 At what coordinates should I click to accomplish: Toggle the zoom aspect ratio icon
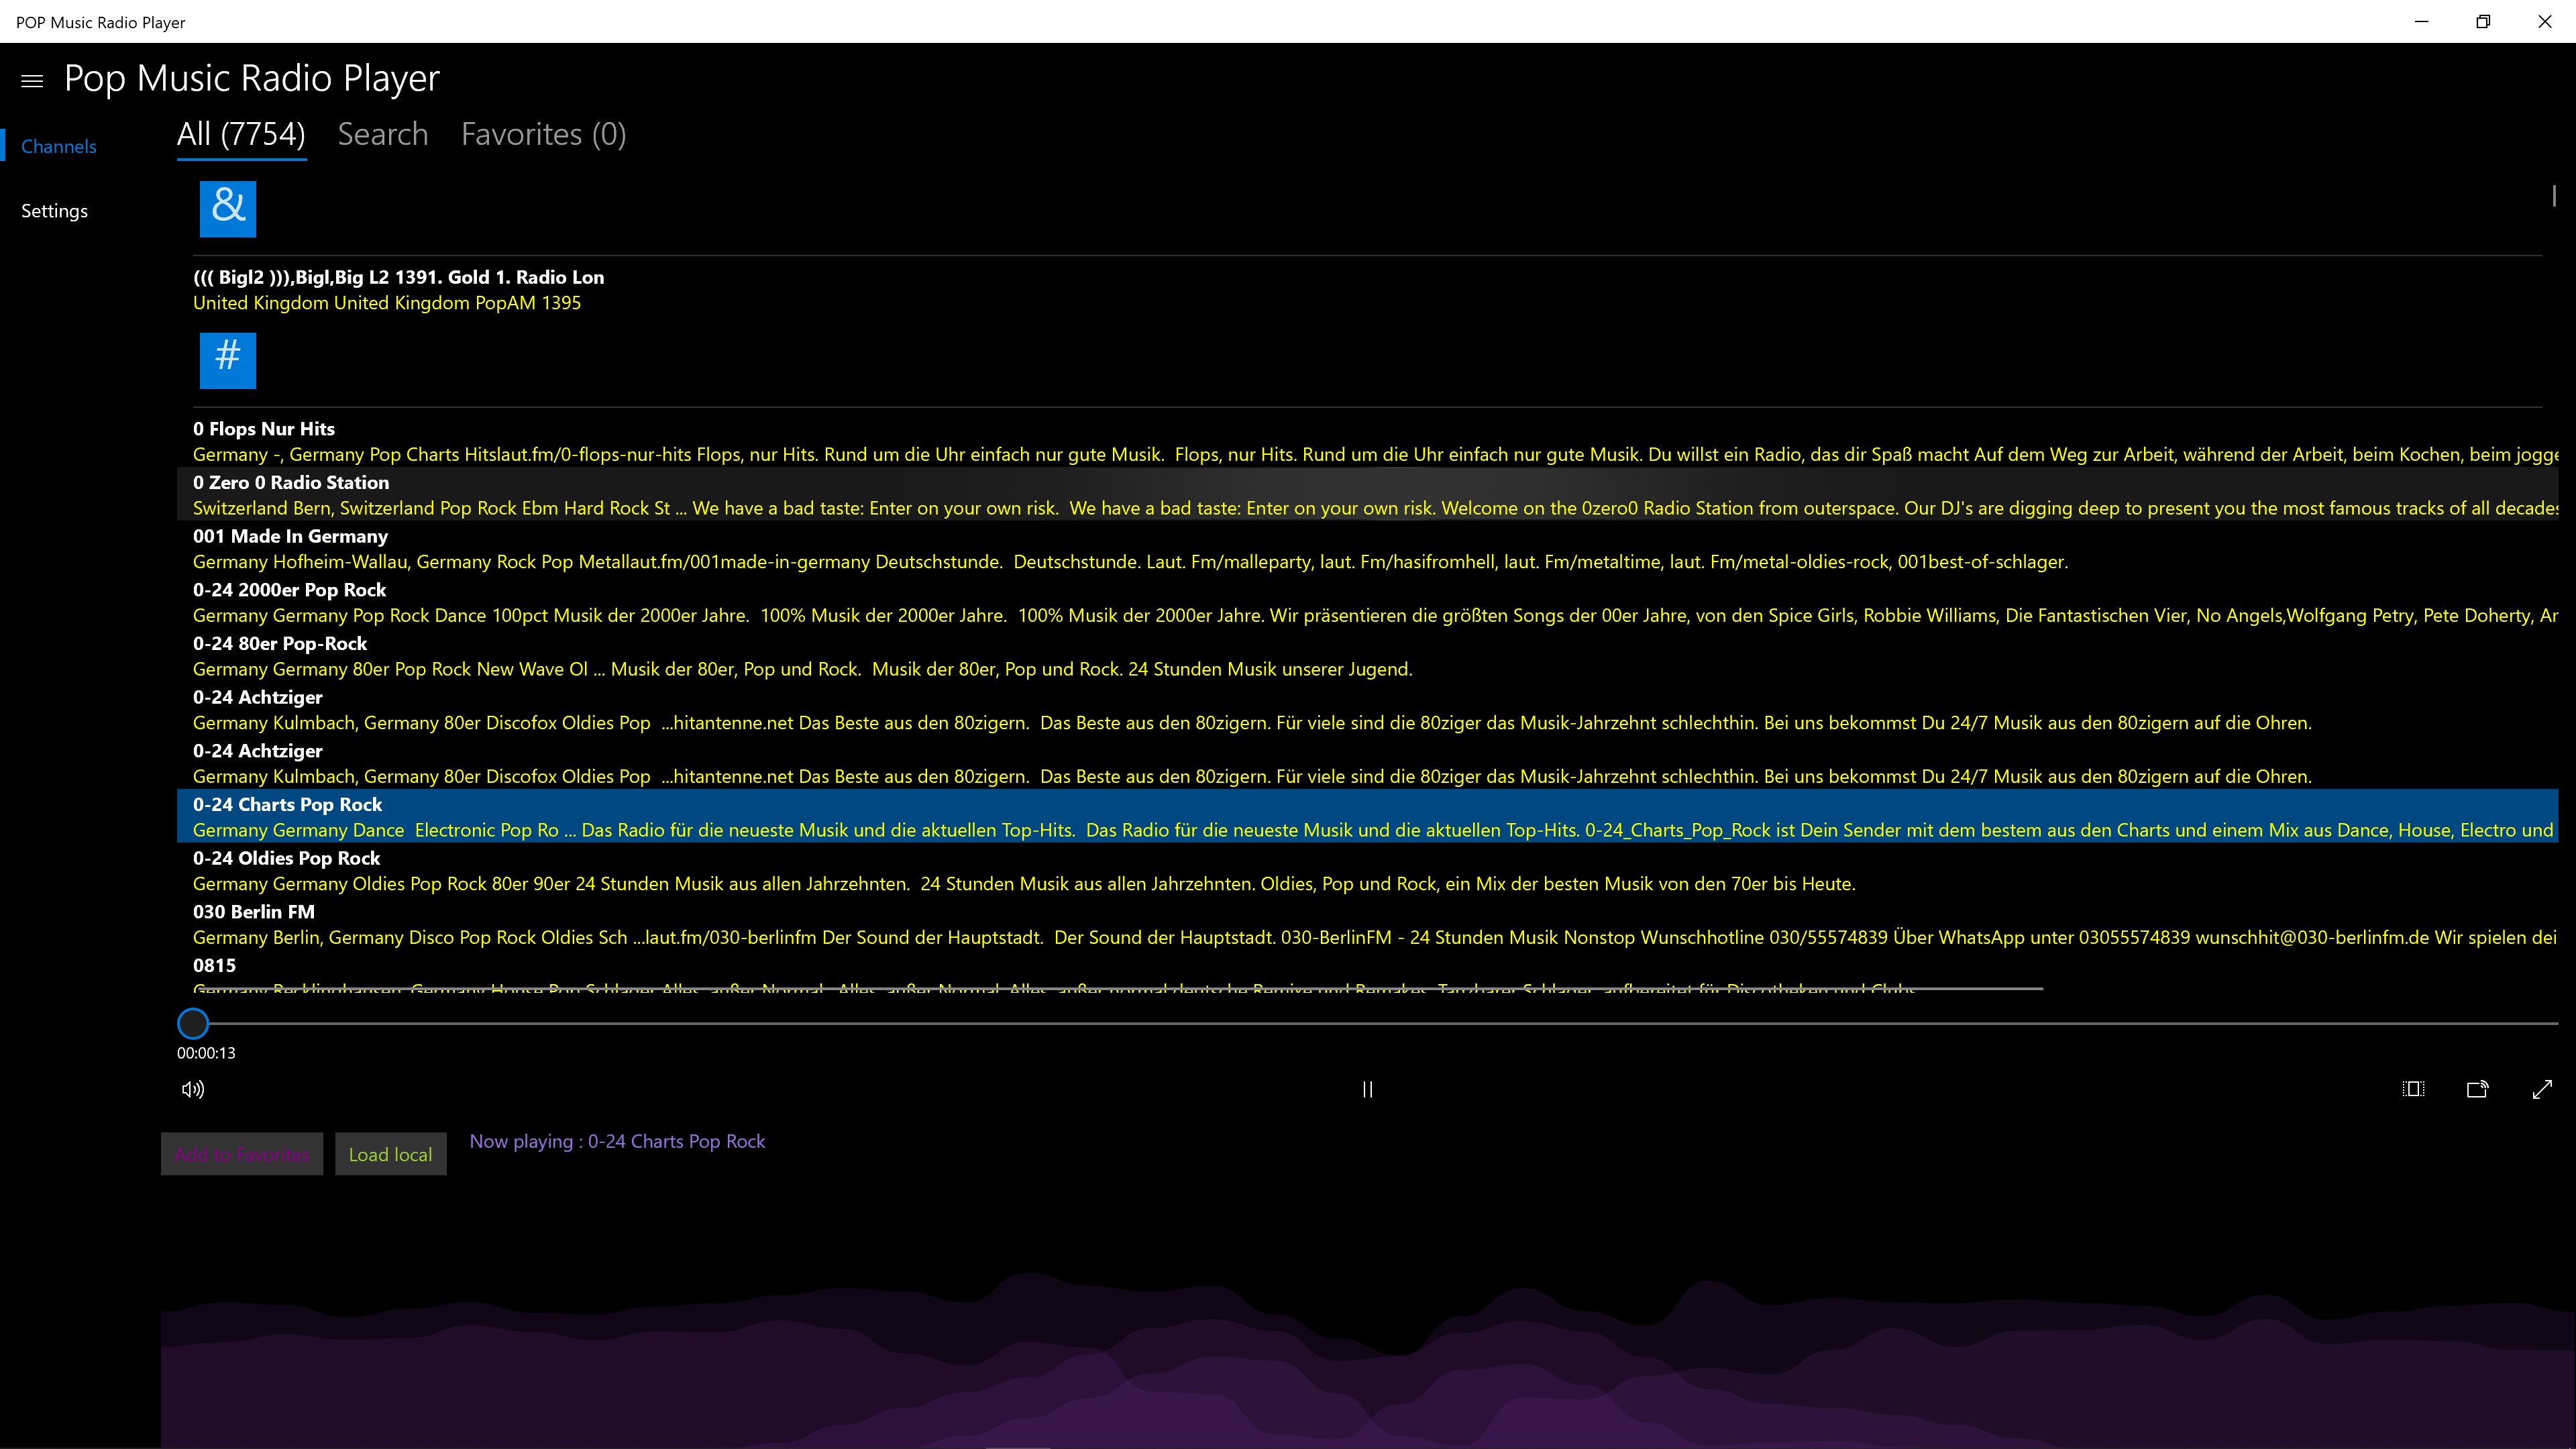pos(2413,1089)
